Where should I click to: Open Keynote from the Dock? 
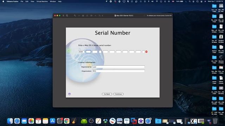(127, 121)
